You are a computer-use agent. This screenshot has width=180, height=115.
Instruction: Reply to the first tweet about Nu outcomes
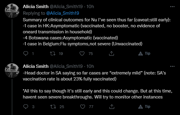(x=26, y=53)
